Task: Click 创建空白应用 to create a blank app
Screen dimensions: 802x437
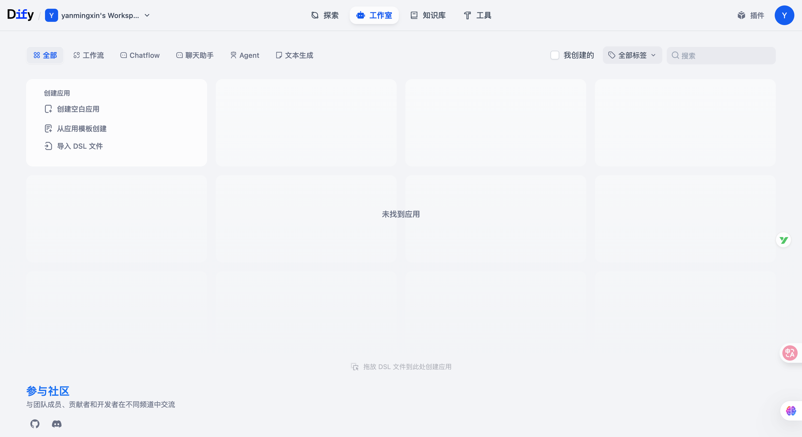Action: (78, 109)
